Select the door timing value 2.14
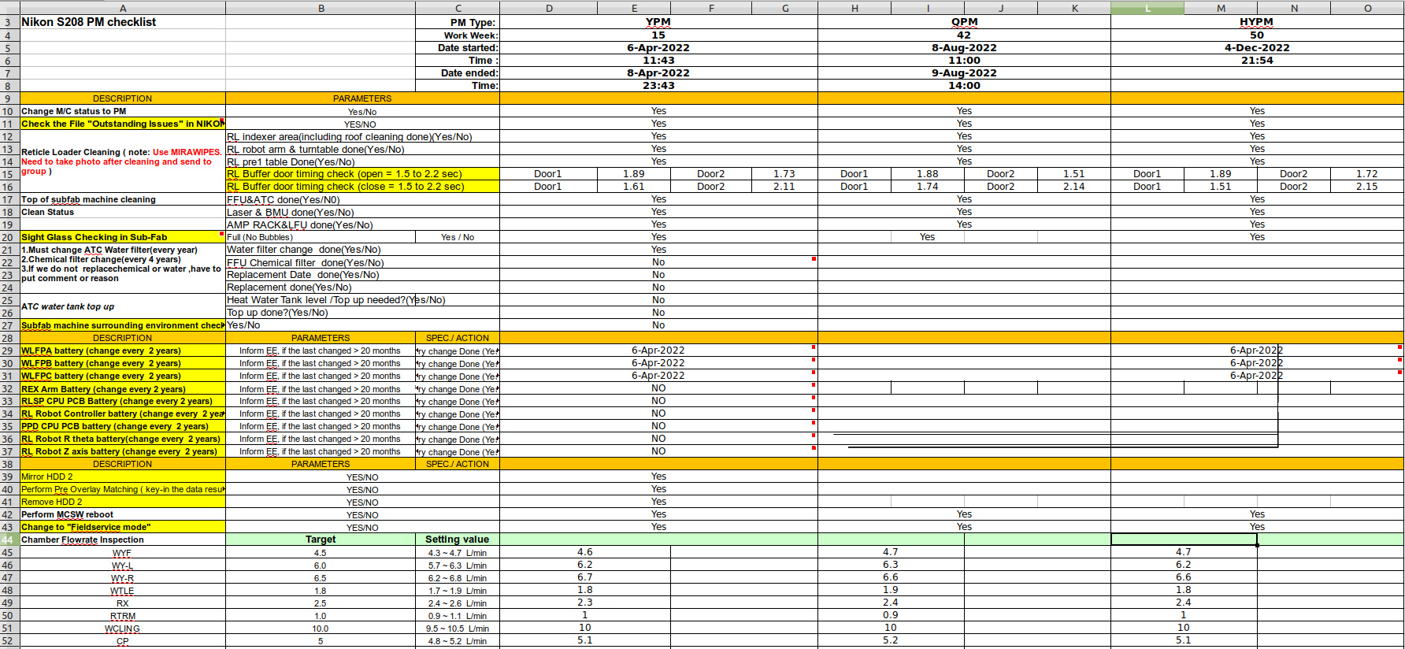Screen dimensions: 1405x649 (x=1074, y=187)
